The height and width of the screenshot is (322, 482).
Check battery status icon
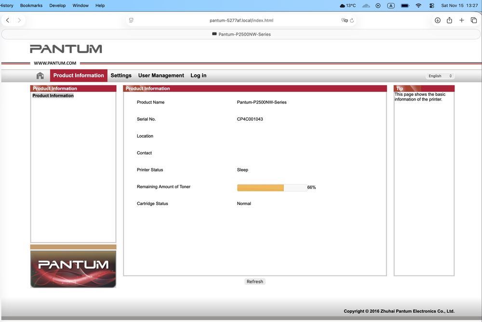405,5
